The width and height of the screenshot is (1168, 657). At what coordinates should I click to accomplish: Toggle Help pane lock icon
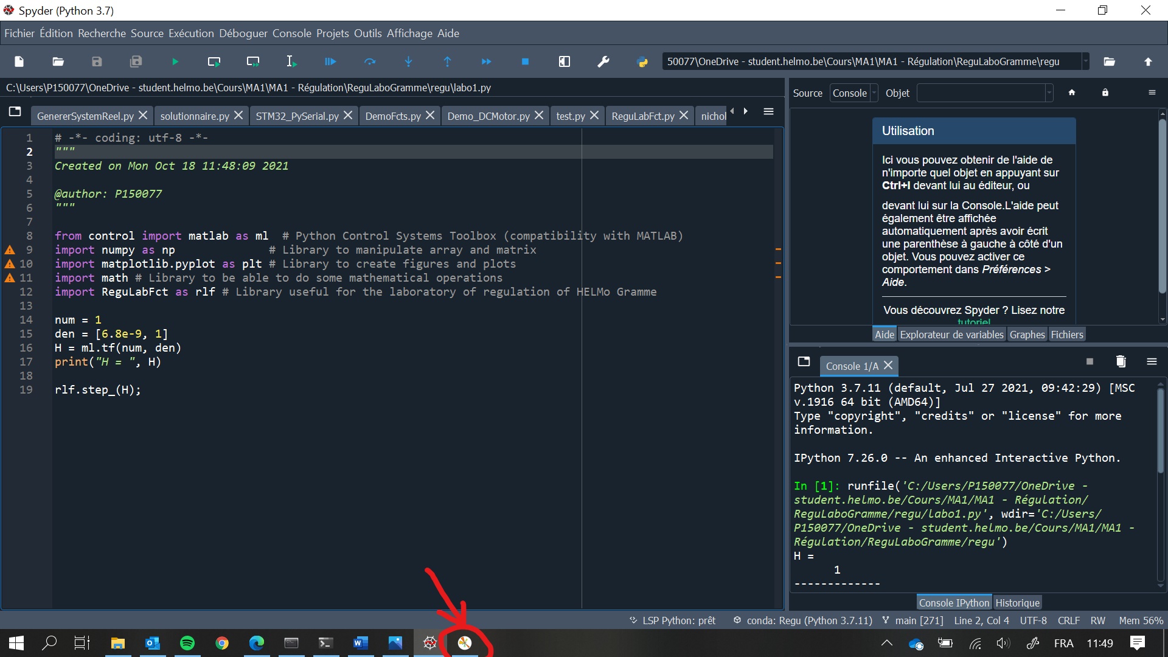click(1105, 92)
